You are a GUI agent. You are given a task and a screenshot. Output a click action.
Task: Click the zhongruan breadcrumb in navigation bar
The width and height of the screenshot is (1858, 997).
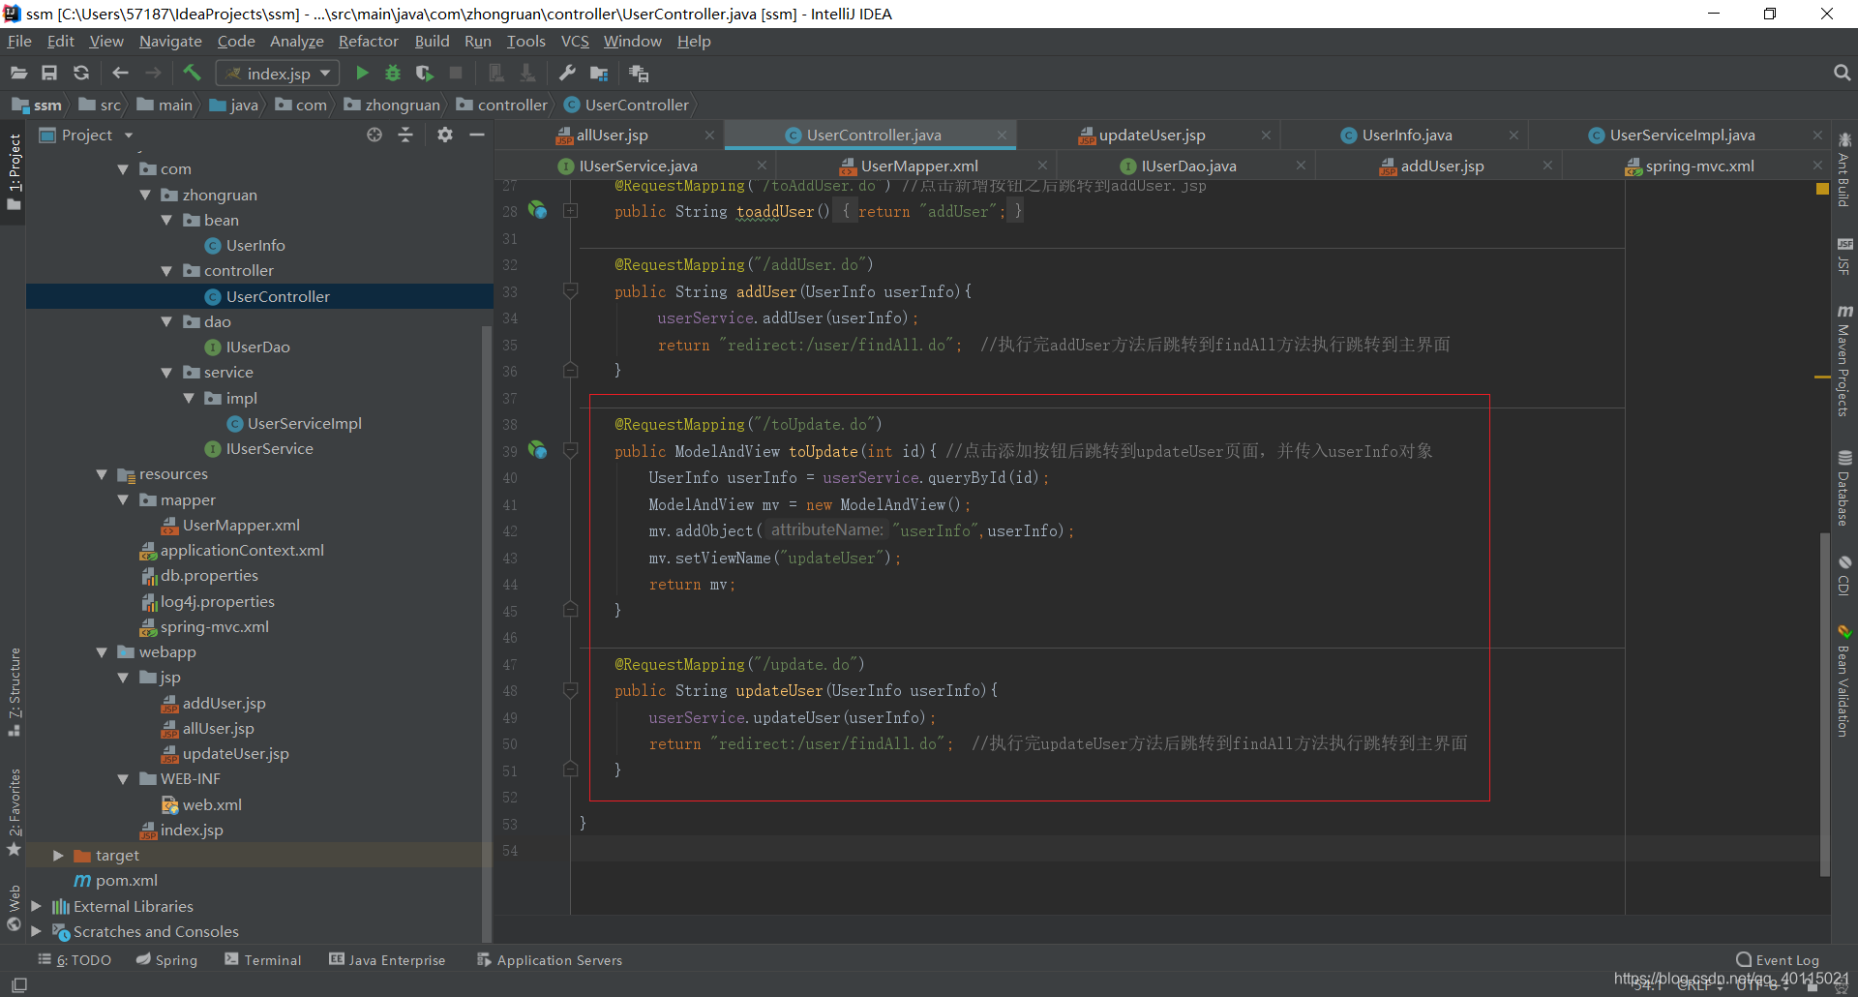click(x=392, y=105)
